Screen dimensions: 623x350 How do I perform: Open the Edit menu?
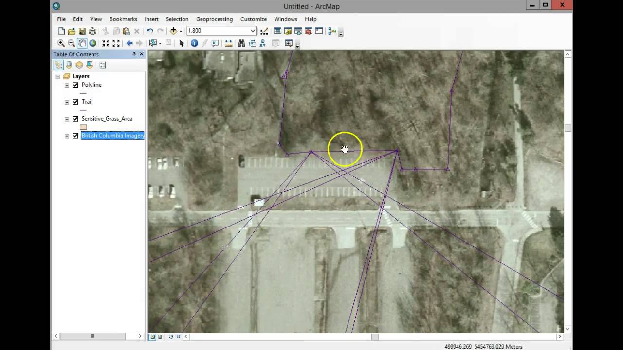click(78, 19)
